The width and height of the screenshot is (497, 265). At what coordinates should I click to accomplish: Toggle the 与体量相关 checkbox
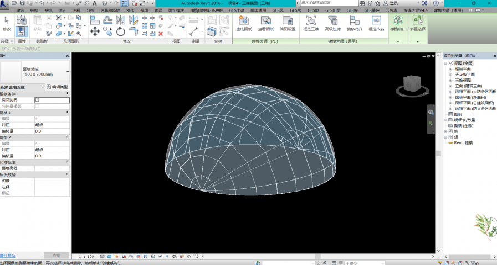coord(37,106)
